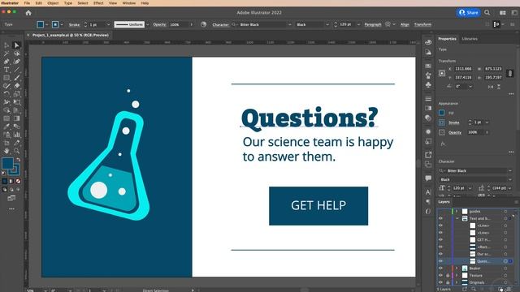The height and width of the screenshot is (292, 520).
Task: Click the fill color swatch in control bar
Action: [x=41, y=24]
